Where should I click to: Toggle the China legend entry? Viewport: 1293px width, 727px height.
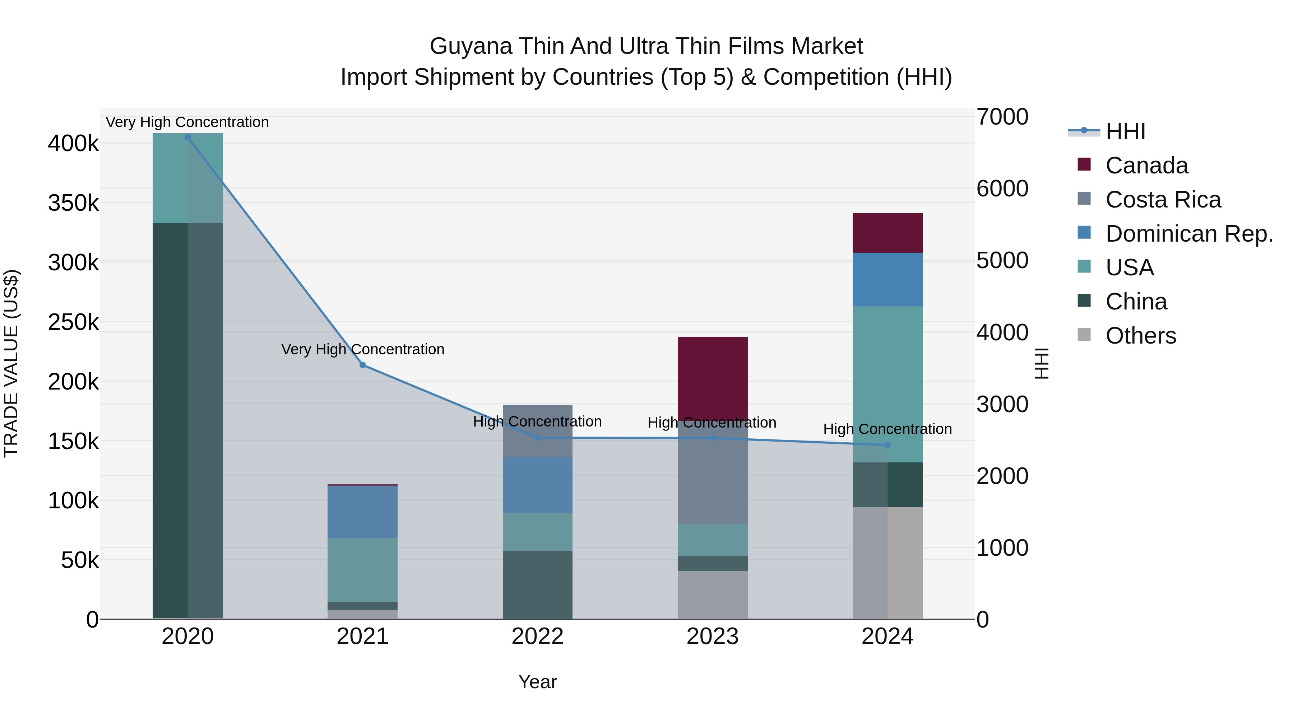point(1122,302)
